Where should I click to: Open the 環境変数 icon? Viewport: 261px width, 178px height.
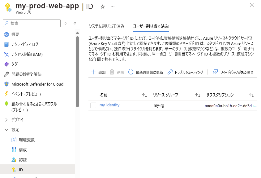tap(14, 140)
